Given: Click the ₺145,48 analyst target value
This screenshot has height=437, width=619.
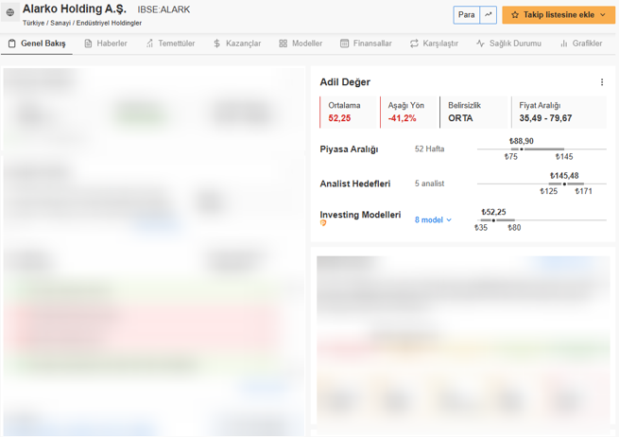Looking at the screenshot, I should click(x=564, y=175).
